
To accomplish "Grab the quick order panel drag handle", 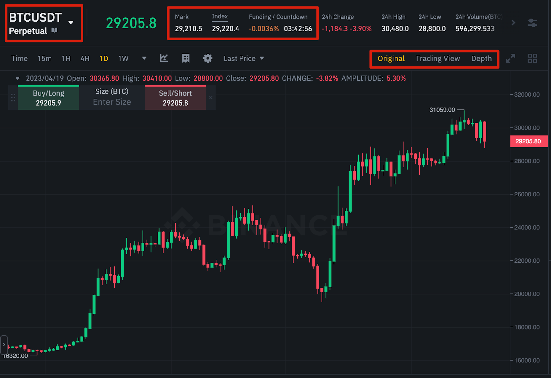I will pyautogui.click(x=13, y=98).
